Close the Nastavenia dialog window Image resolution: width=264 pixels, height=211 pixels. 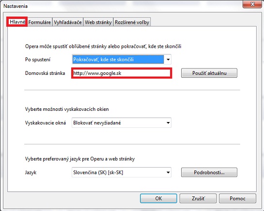[x=252, y=4]
